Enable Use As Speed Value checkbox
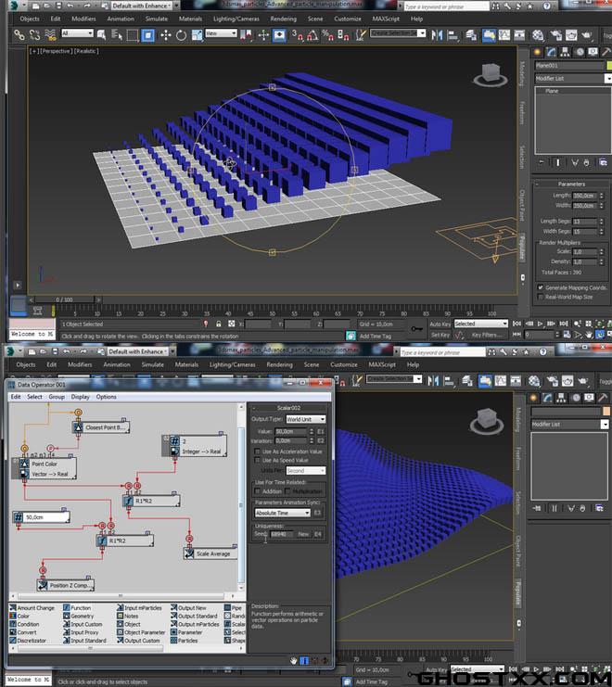Image resolution: width=612 pixels, height=687 pixels. 257,460
